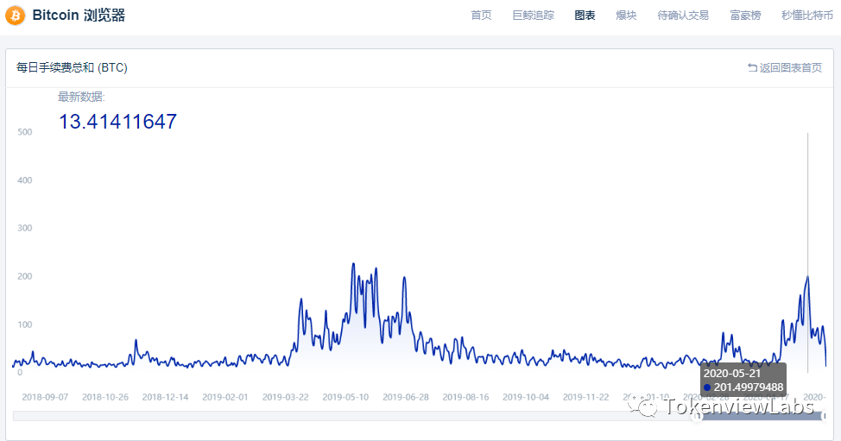Click the orange Bitcoin logo icon
The image size is (841, 441).
[15, 16]
